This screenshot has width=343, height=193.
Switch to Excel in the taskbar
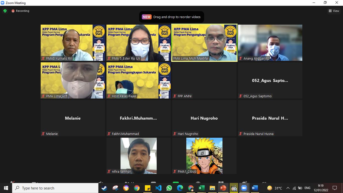(x=201, y=188)
